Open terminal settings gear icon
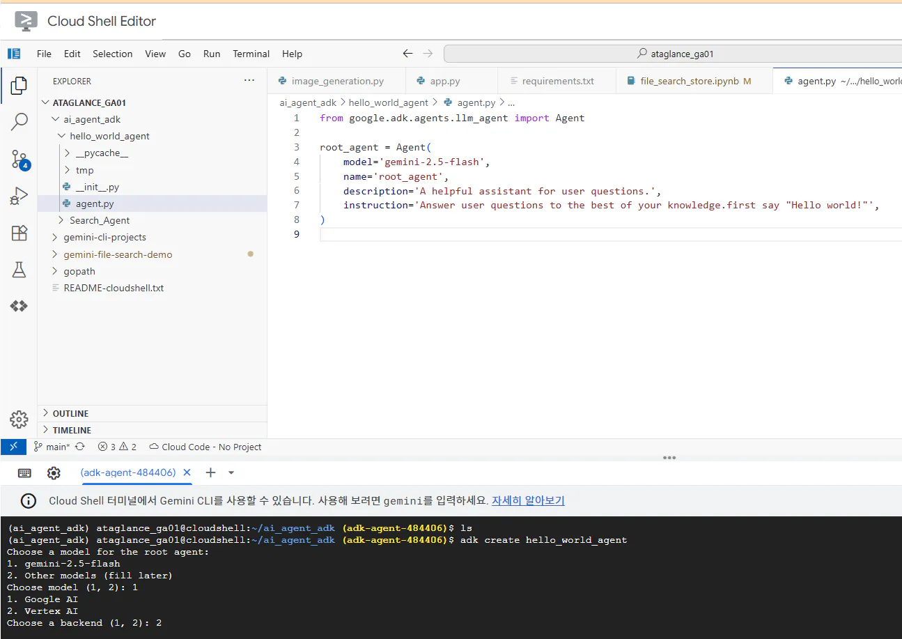The image size is (902, 639). click(54, 472)
